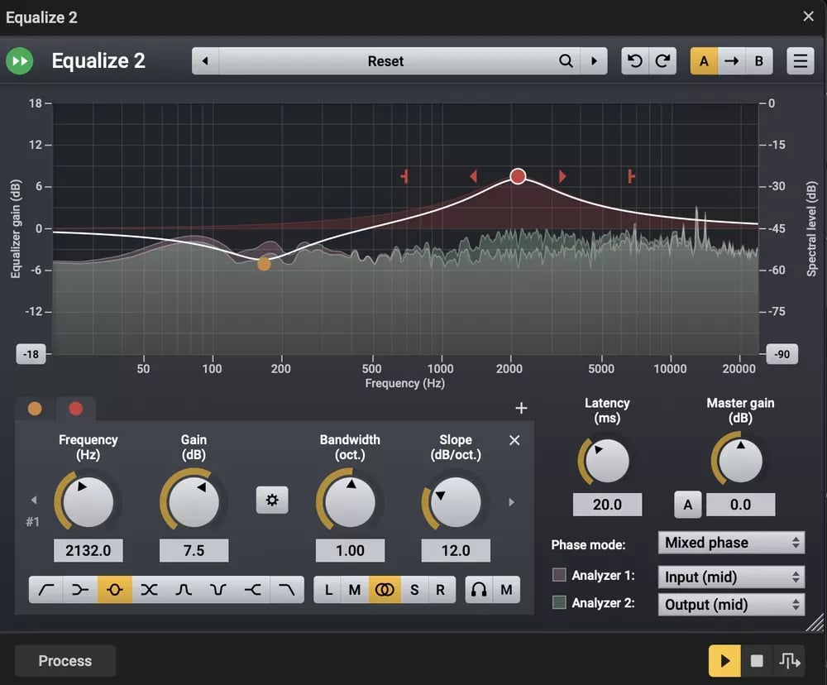This screenshot has height=685, width=827.
Task: Undo last change
Action: 635,61
